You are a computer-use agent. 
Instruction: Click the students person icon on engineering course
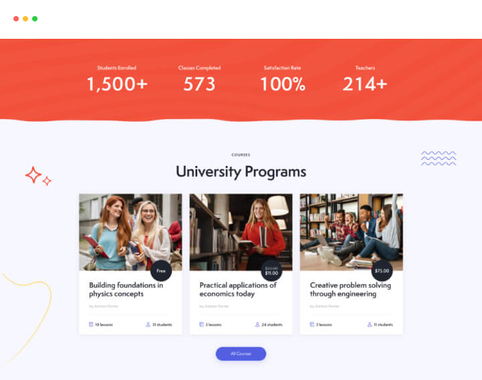coord(370,324)
